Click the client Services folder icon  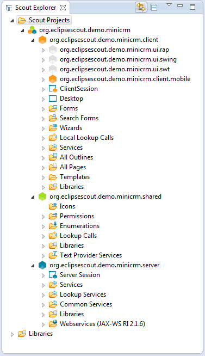53,147
